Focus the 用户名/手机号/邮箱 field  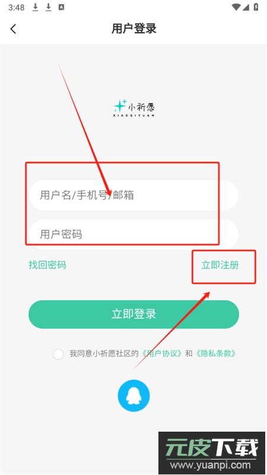point(133,195)
